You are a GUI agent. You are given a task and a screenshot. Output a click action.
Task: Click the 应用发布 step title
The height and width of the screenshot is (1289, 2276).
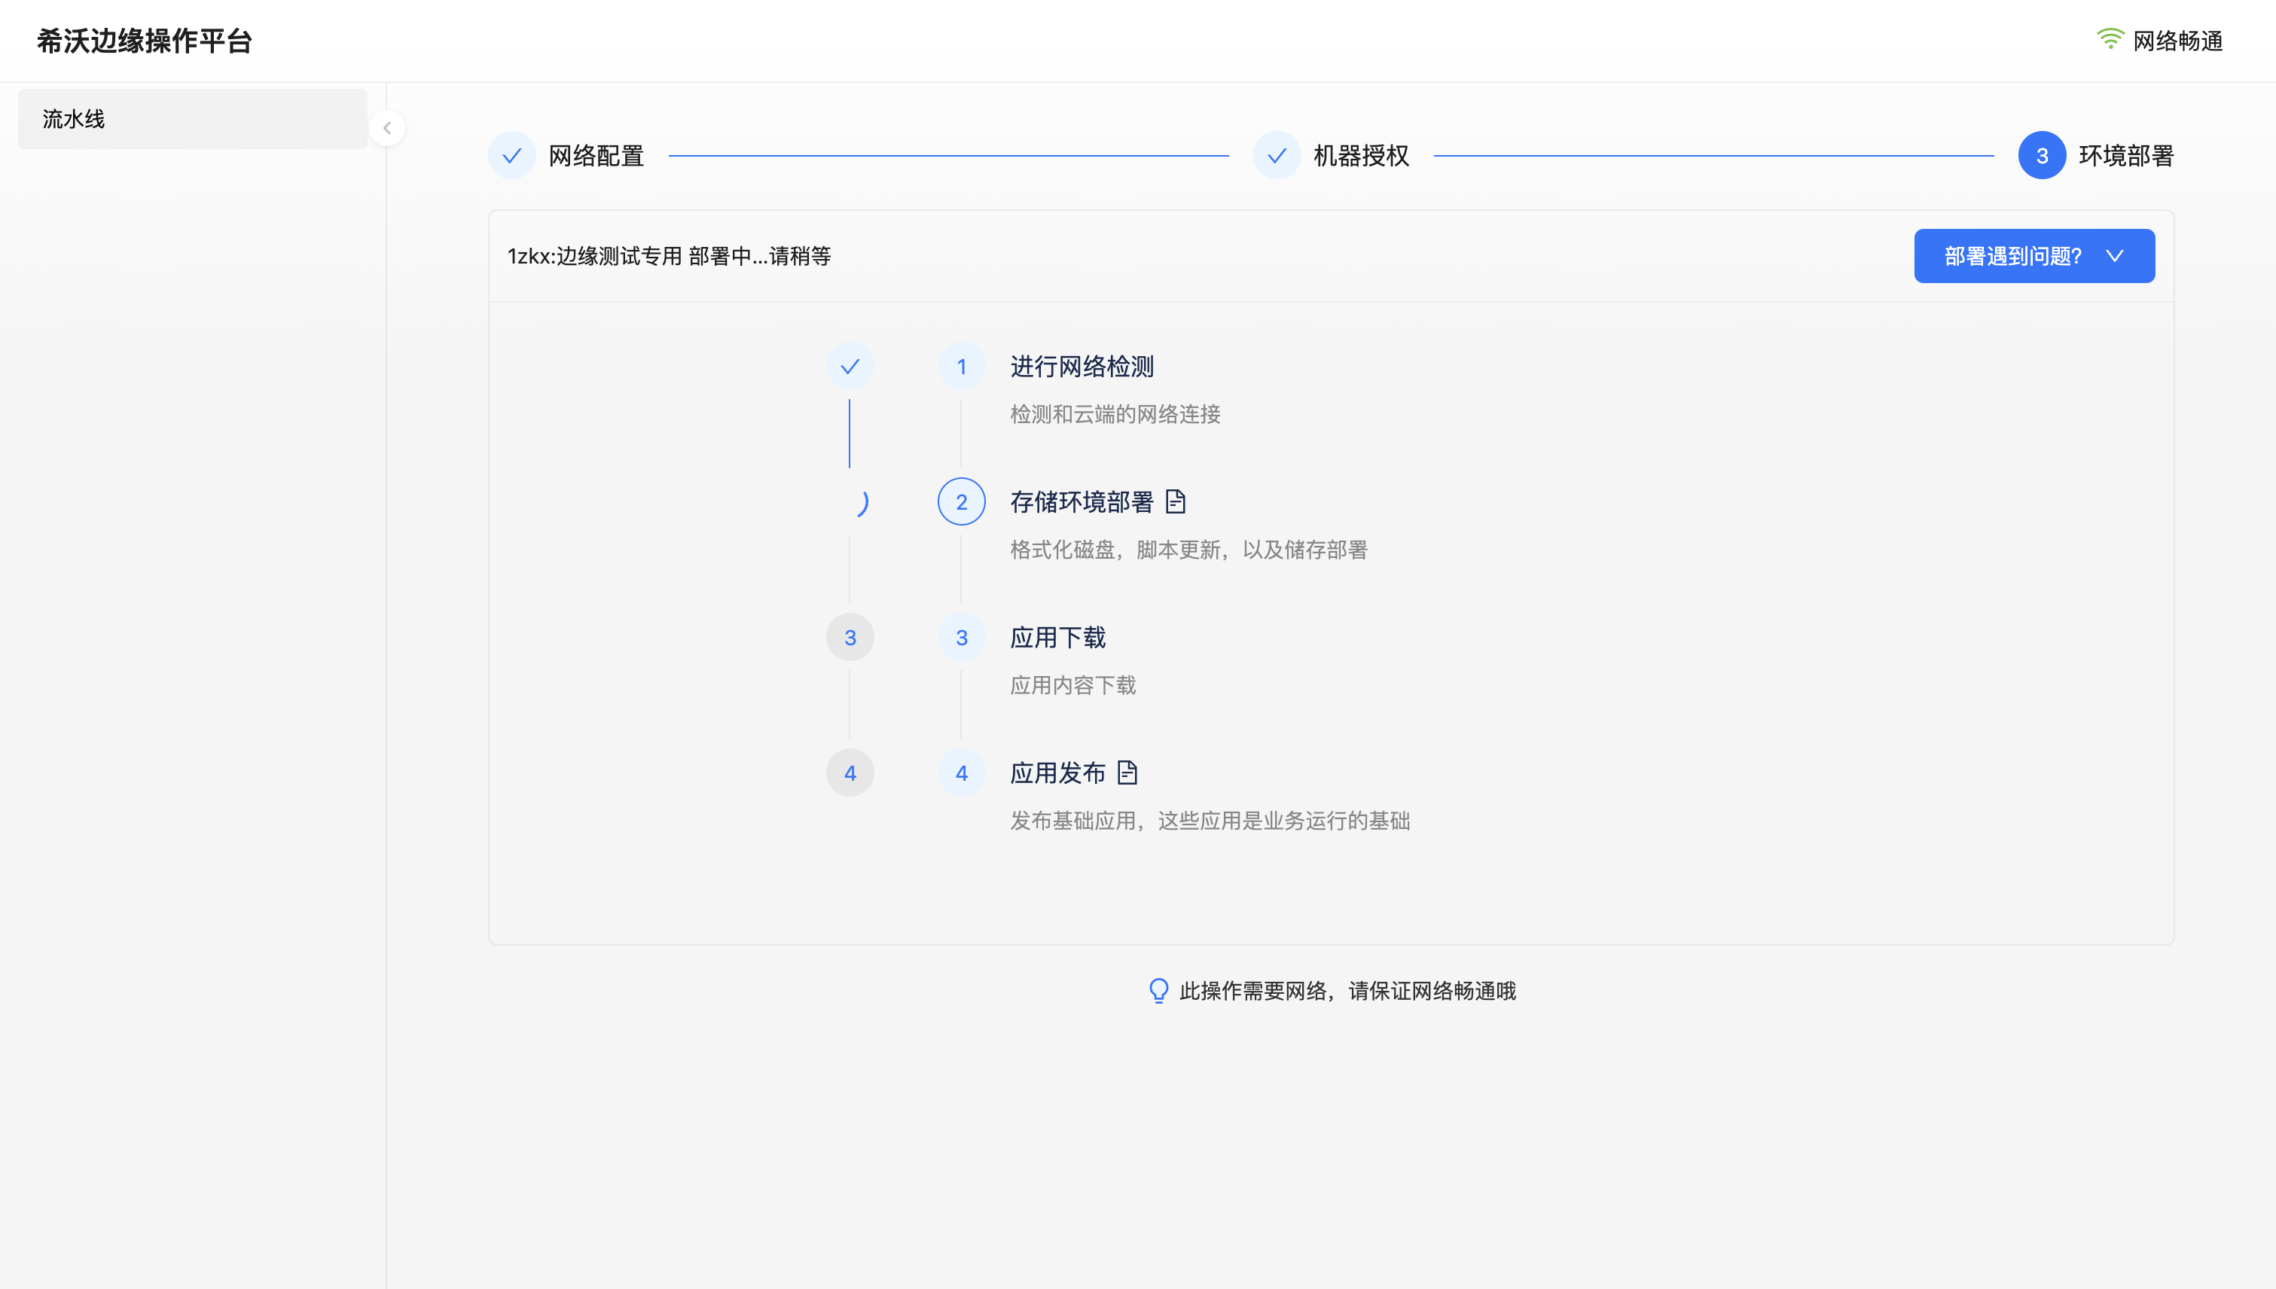1058,772
